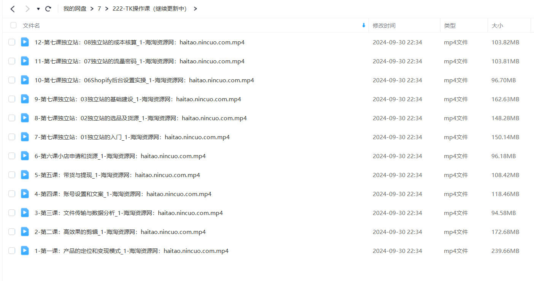534x281 pixels.
Task: Check the box for 9-第七课 基础建设 file
Action: [x=12, y=99]
